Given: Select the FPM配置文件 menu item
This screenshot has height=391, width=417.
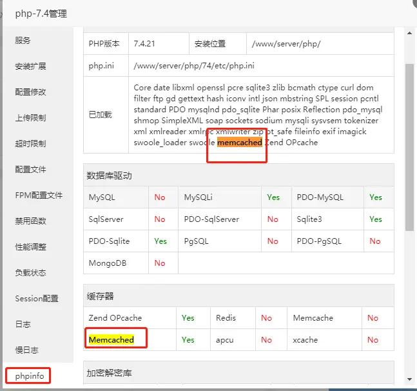Looking at the screenshot, I should point(39,195).
